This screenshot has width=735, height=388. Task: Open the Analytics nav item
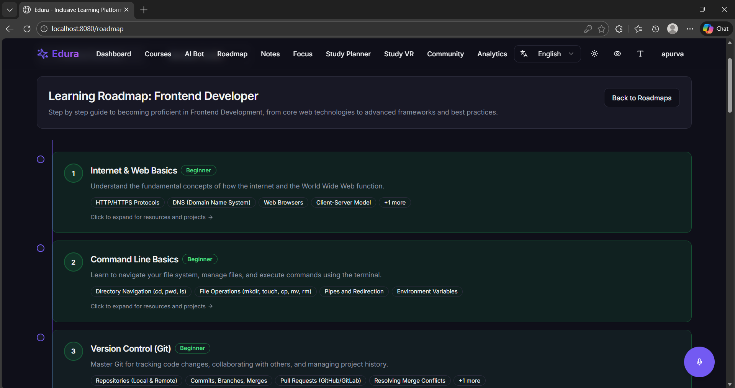tap(492, 54)
